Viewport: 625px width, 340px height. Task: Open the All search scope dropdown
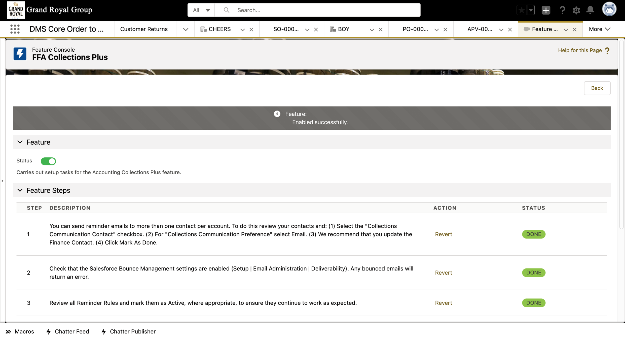(201, 10)
